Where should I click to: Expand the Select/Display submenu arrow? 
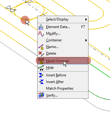point(86,19)
